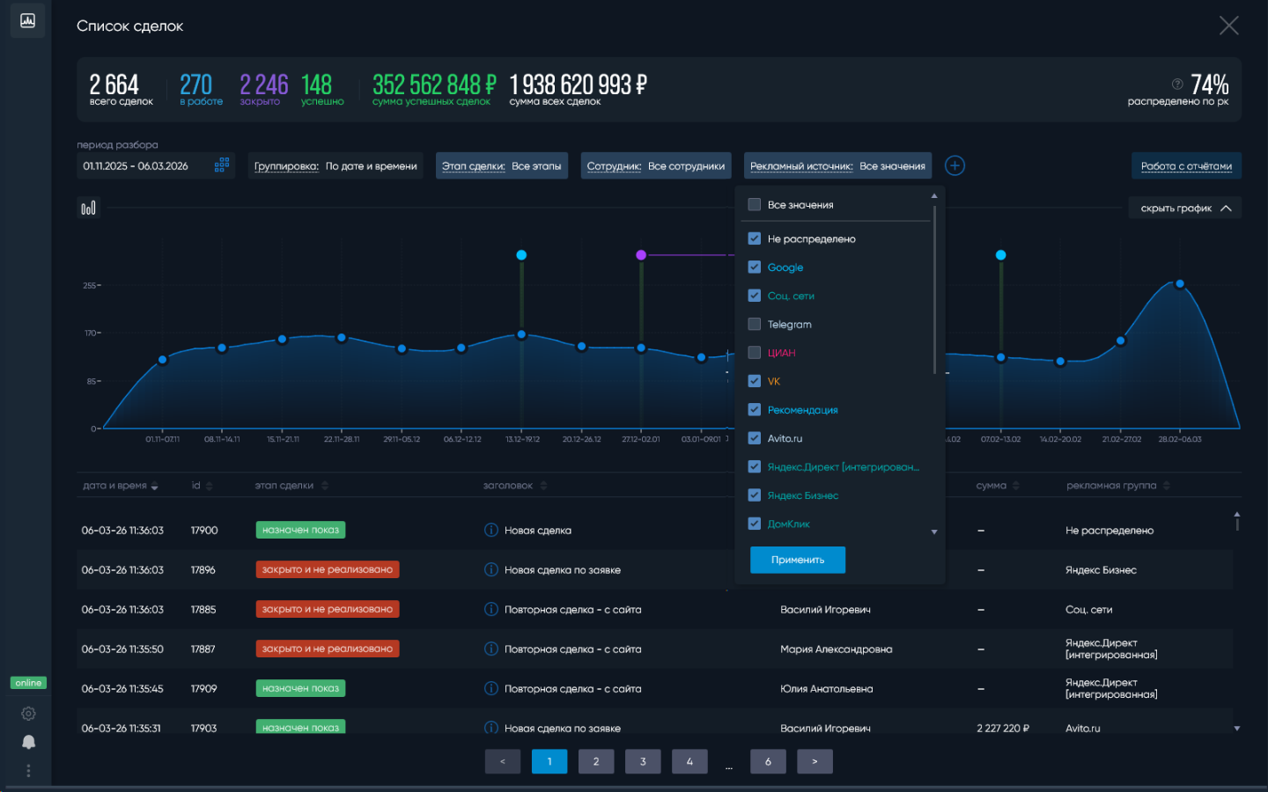Image resolution: width=1268 pixels, height=792 pixels.
Task: Open the notifications bell icon
Action: coord(28,742)
